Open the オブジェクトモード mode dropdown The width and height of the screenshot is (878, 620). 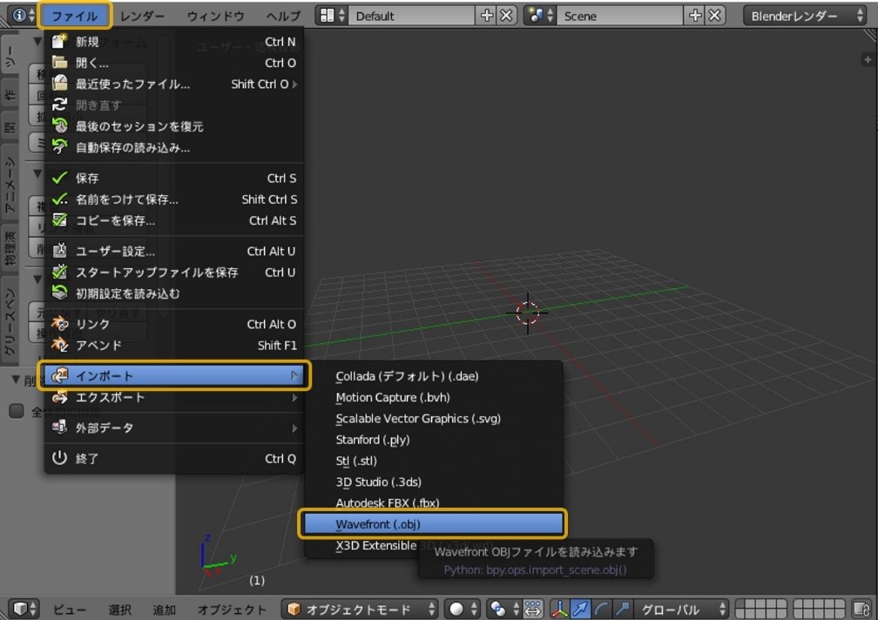(361, 609)
